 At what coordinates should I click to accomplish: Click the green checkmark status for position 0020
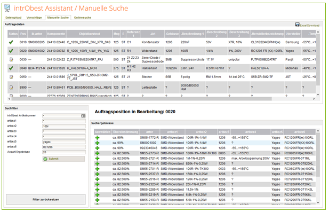point(11,51)
